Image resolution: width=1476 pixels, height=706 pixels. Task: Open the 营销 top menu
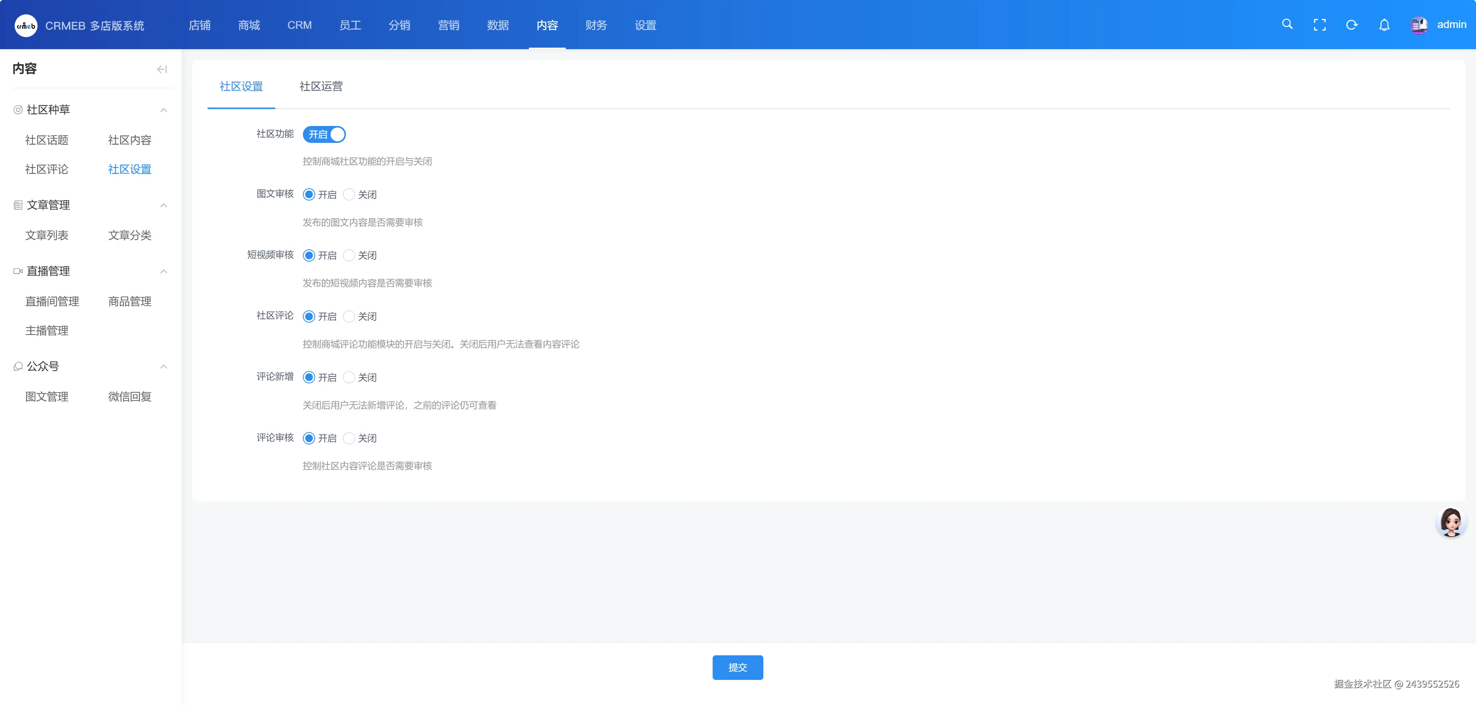point(448,25)
